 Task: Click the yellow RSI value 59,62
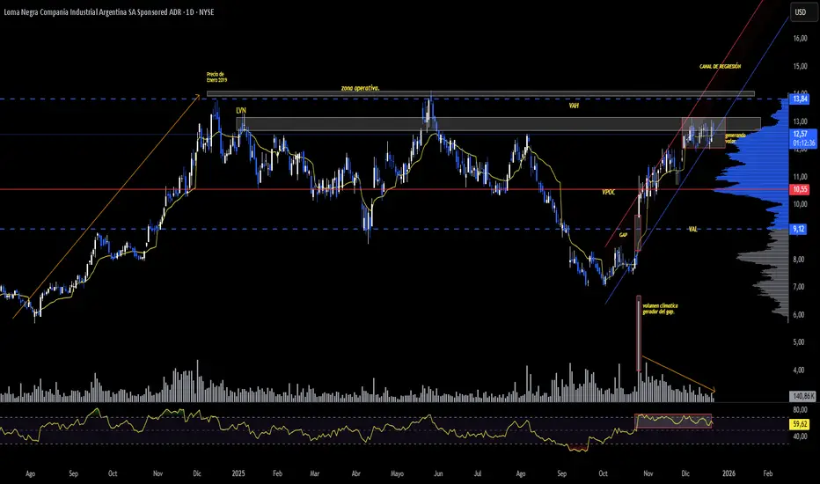[x=800, y=424]
